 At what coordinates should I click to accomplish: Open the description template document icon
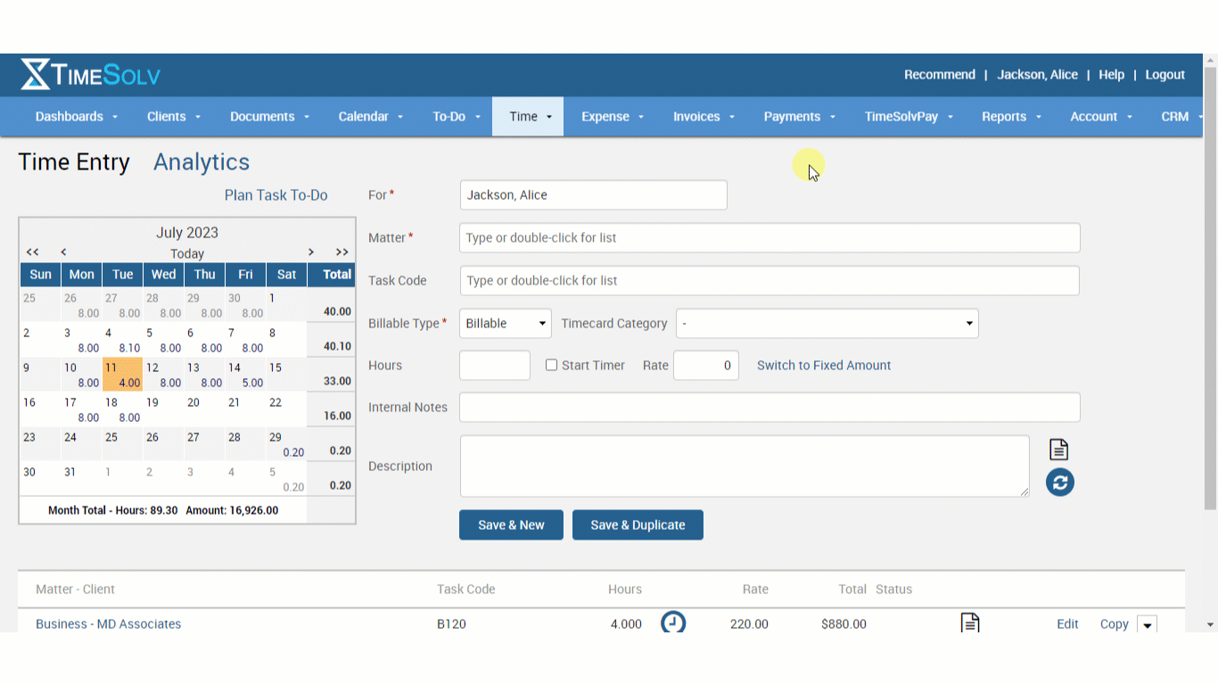pyautogui.click(x=1058, y=450)
